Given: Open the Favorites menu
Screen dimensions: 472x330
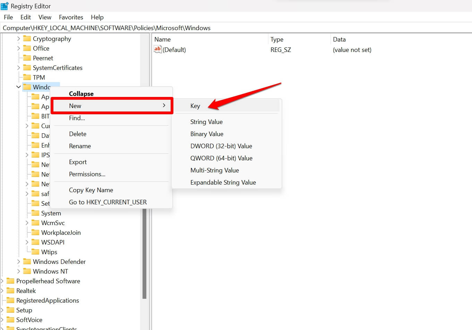Looking at the screenshot, I should pyautogui.click(x=71, y=17).
